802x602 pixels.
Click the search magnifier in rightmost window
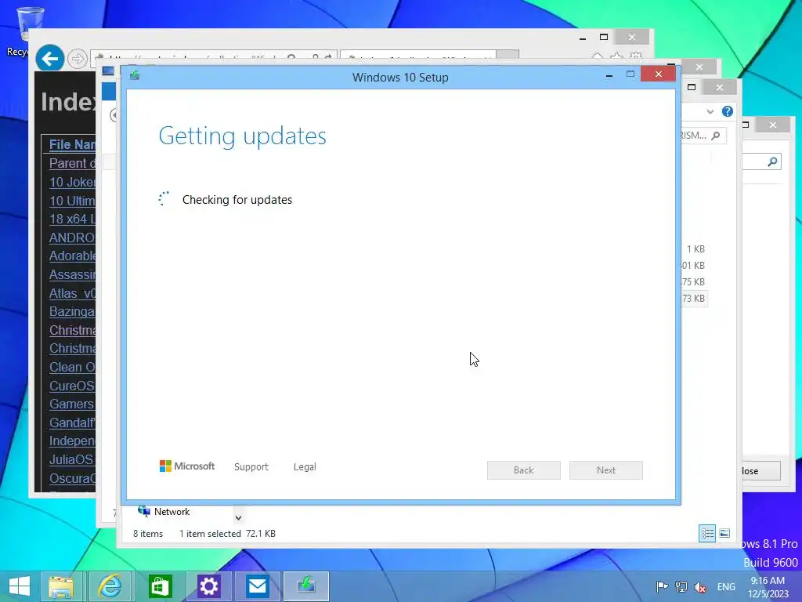coord(772,161)
